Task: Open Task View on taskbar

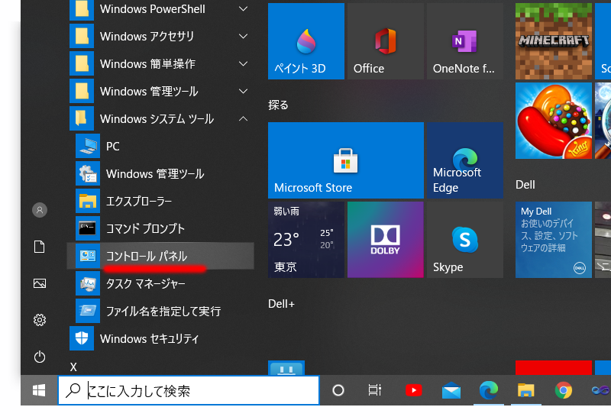Action: 374,390
